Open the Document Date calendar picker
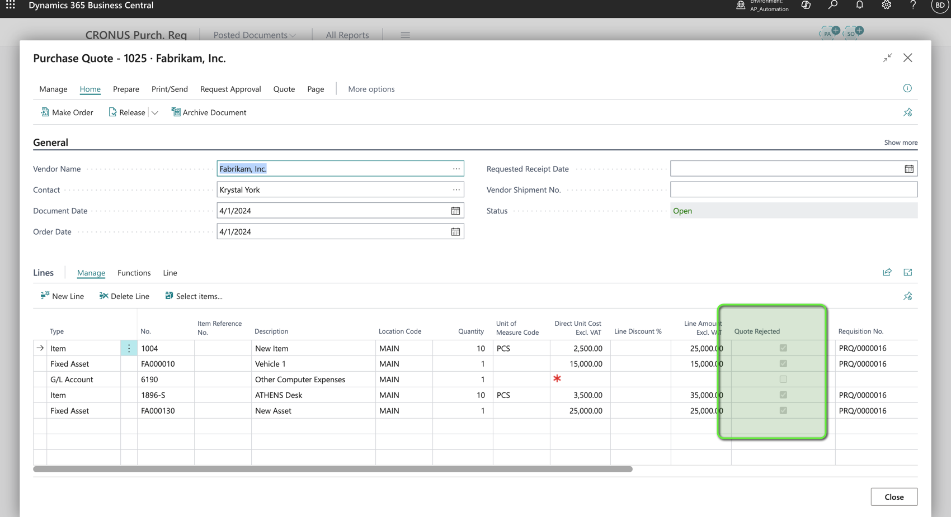 [x=455, y=211]
